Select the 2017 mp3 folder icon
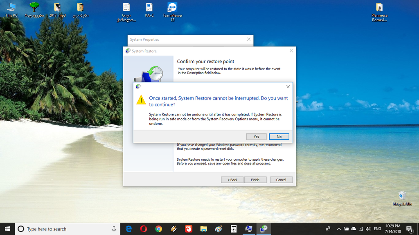The height and width of the screenshot is (235, 419). point(57,10)
